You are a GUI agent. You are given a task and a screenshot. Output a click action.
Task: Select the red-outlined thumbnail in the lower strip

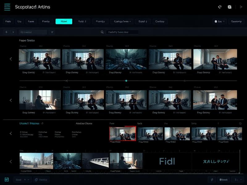pos(123,134)
